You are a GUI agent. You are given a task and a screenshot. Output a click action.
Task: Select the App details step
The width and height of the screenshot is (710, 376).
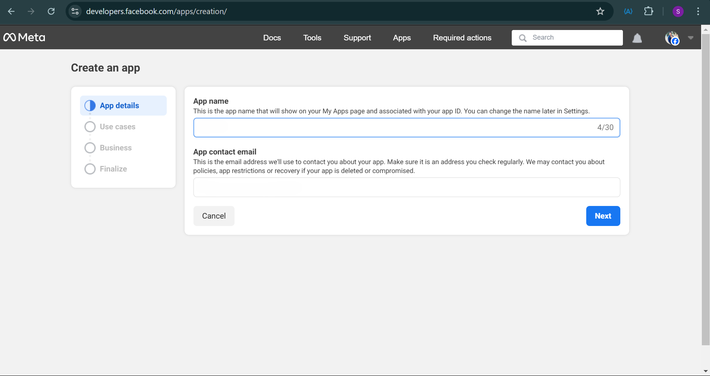click(119, 106)
